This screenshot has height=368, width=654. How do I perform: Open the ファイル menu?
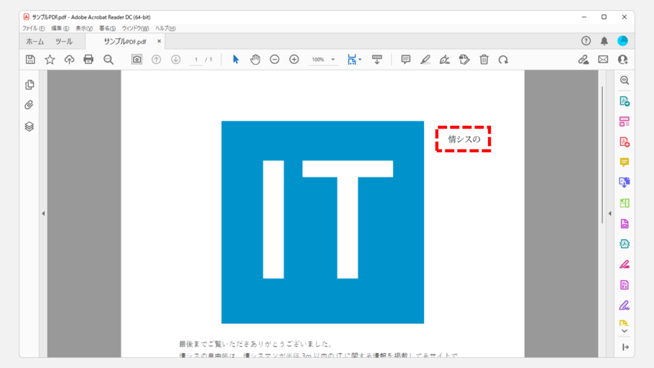(33, 29)
